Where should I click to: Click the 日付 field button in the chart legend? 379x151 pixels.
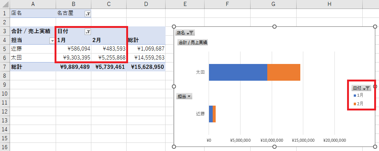pos(361,88)
